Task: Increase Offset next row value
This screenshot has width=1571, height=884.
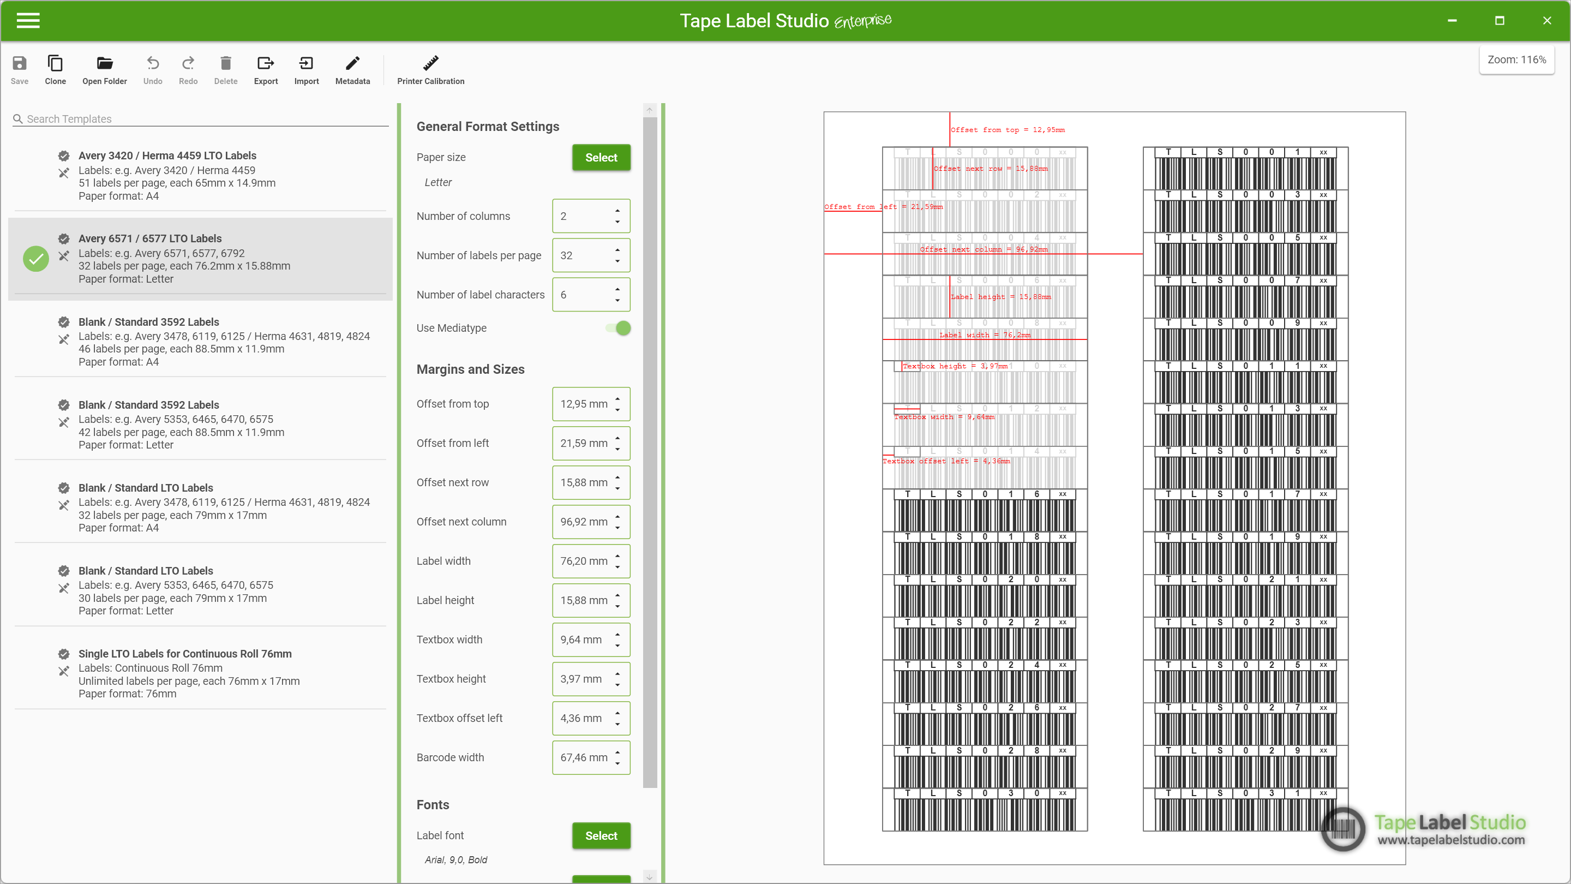Action: pos(617,477)
